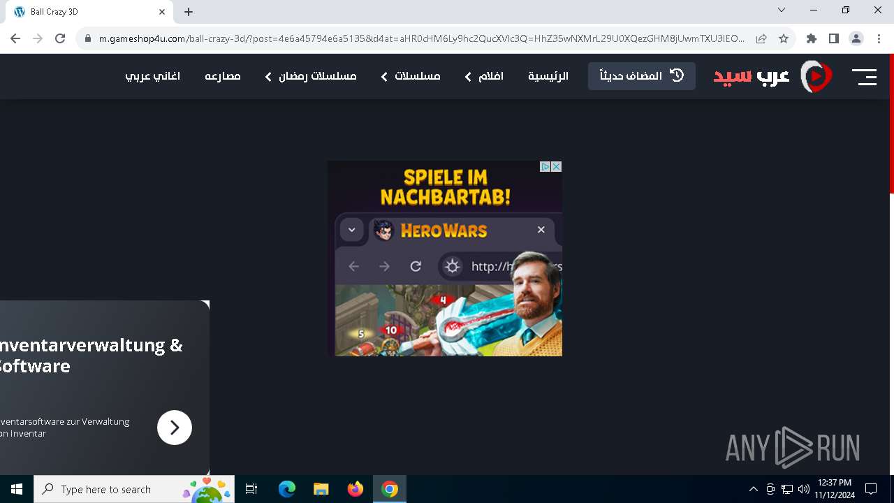Select the Ball Crazy 3D tab
The image size is (894, 503).
pos(89,12)
